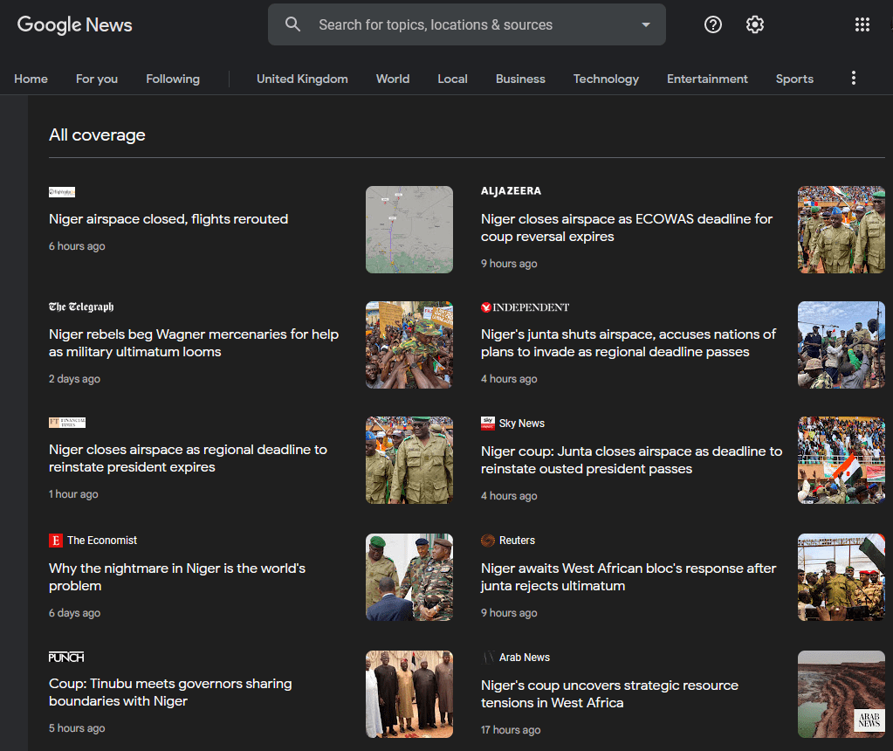893x751 pixels.
Task: Open the Following tab
Action: 173,79
